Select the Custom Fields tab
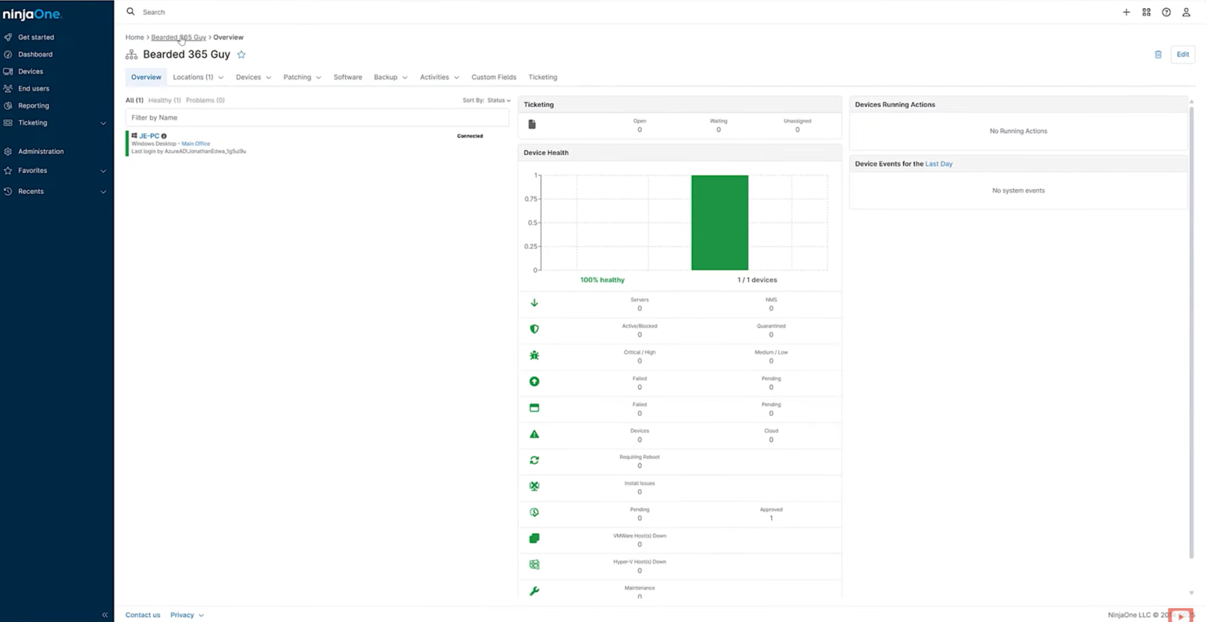Viewport: 1206px width, 622px height. click(x=494, y=77)
